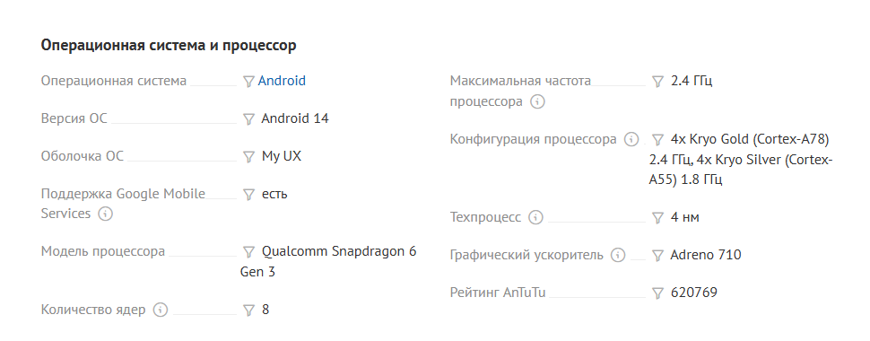Click the Операционная система и процессор heading
Screen dimensions: 870x341
(x=169, y=46)
